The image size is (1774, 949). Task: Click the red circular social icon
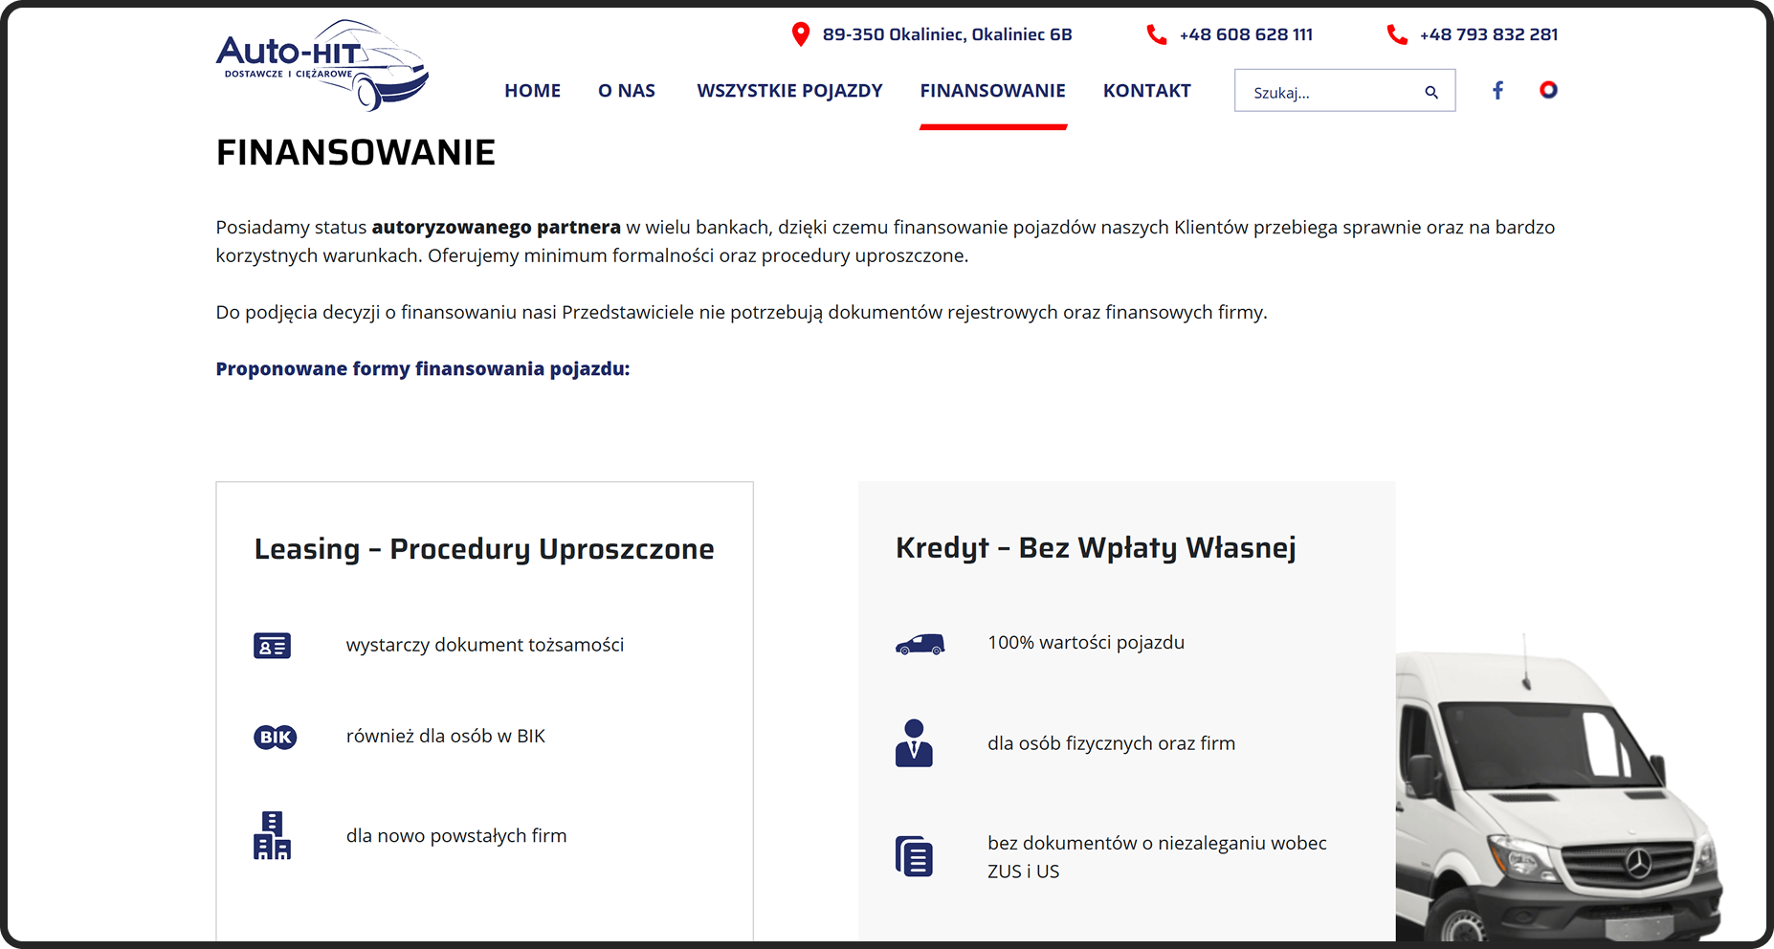click(x=1547, y=90)
